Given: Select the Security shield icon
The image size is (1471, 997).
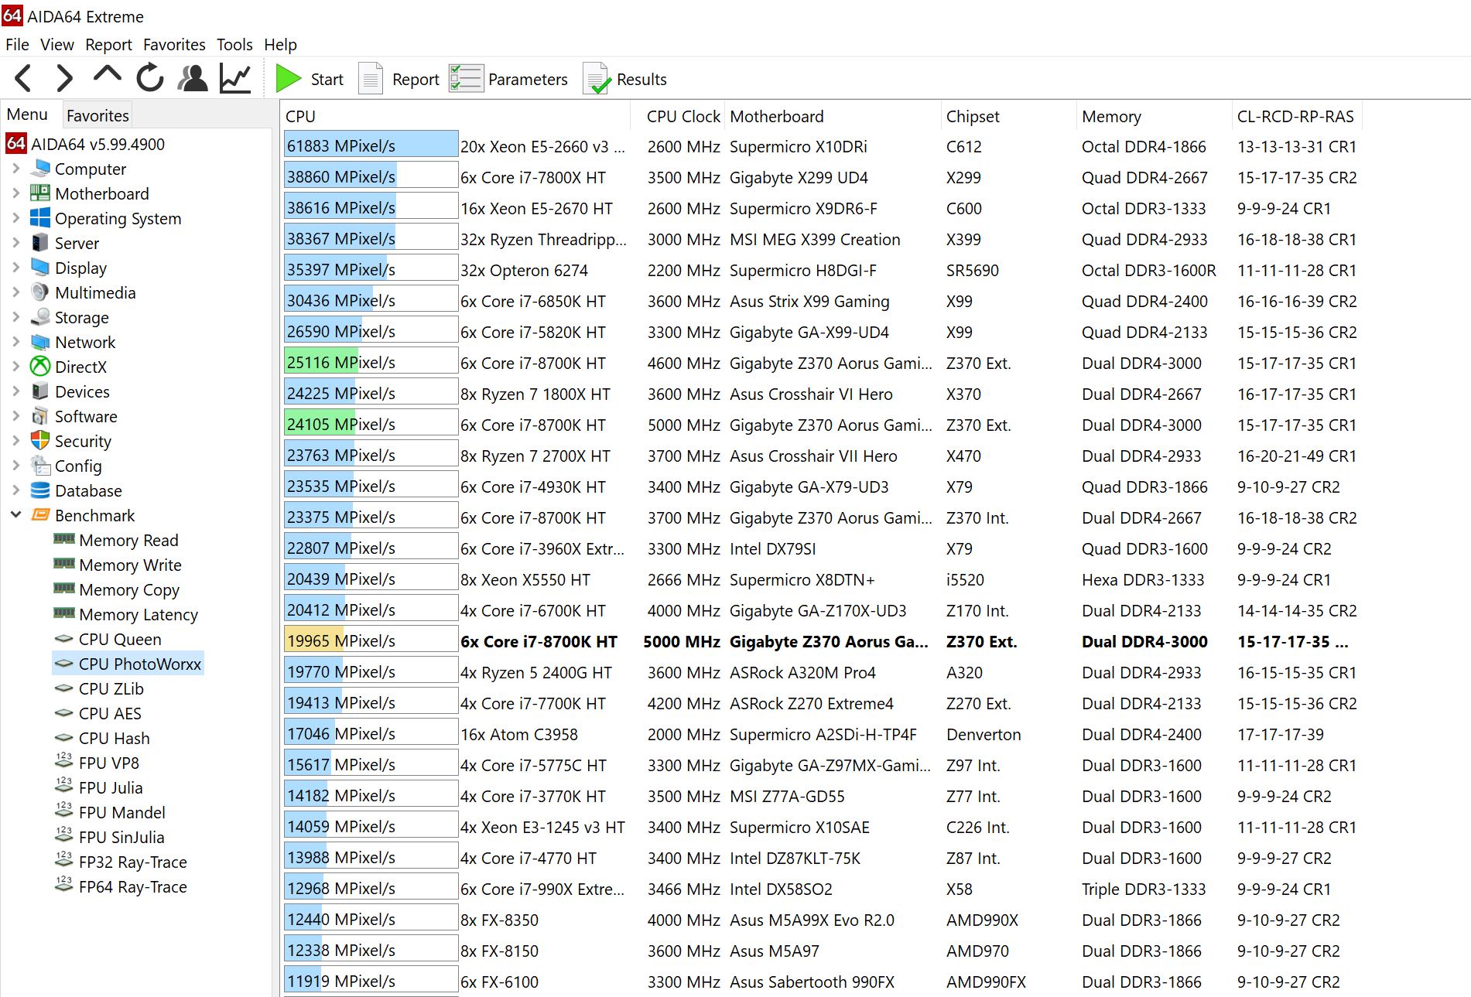Looking at the screenshot, I should [x=40, y=440].
